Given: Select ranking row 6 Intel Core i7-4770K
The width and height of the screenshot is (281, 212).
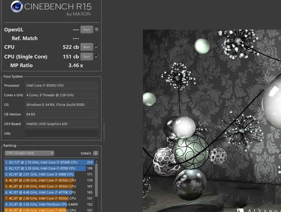Looking at the screenshot, I should pyautogui.click(x=49, y=192).
